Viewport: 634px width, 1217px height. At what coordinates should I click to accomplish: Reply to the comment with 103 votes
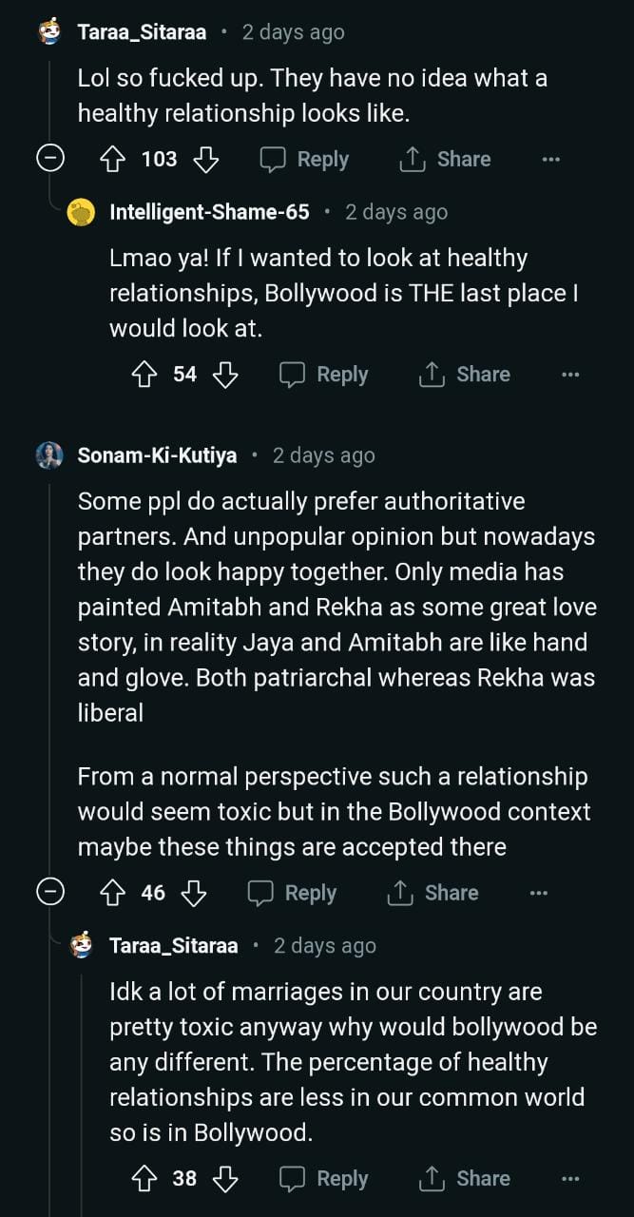click(x=305, y=160)
